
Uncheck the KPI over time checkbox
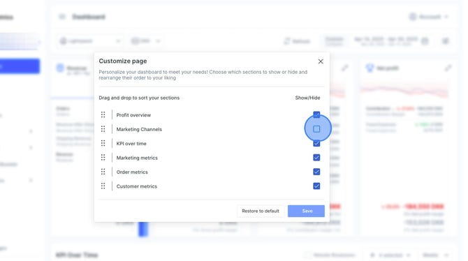(x=316, y=144)
